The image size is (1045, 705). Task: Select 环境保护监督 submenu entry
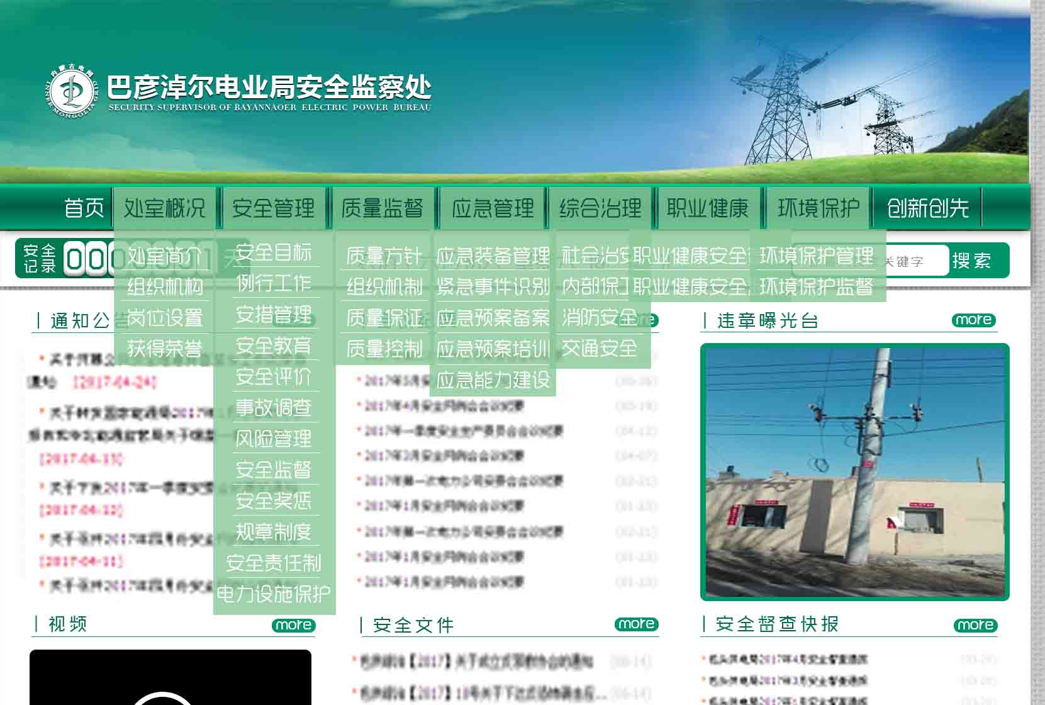pos(817,286)
